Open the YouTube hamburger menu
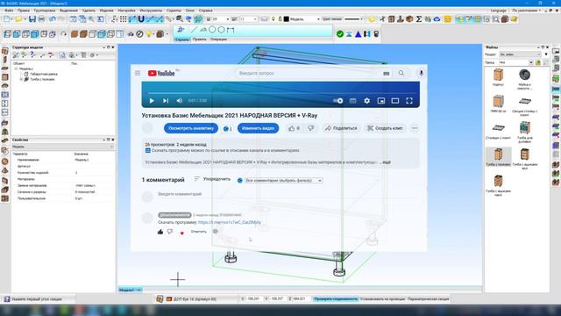The height and width of the screenshot is (316, 561). (138, 73)
